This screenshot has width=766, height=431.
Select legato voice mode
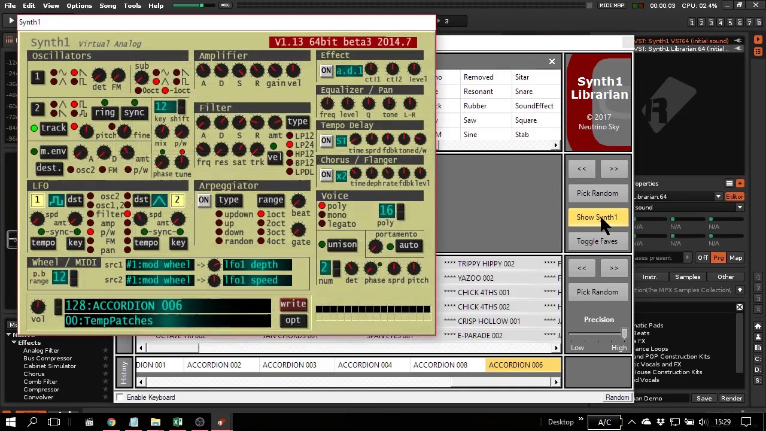322,224
